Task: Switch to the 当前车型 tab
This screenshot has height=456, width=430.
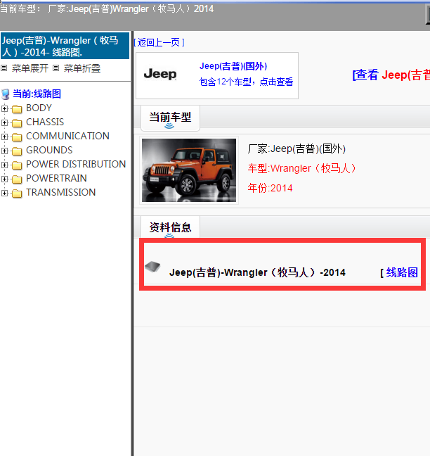Action: (x=170, y=118)
